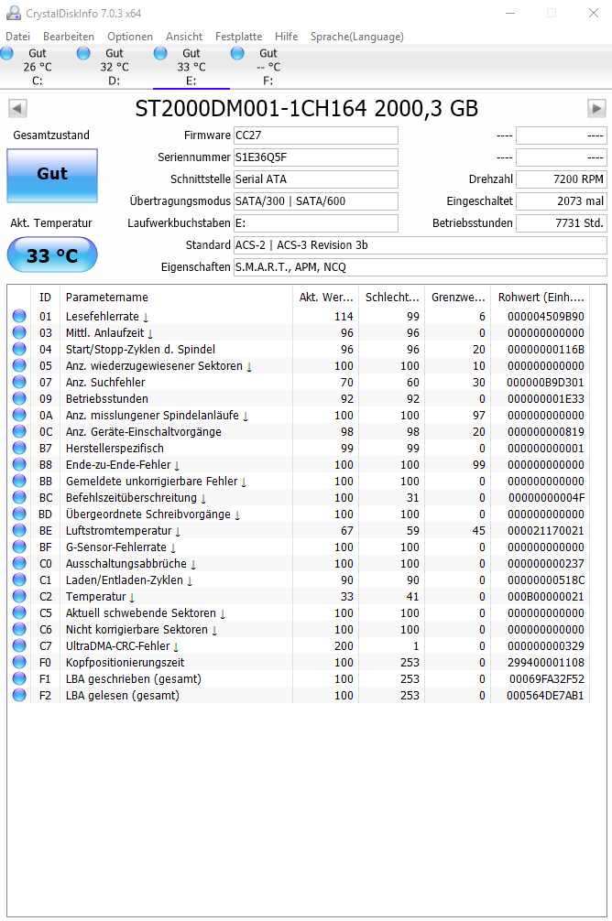This screenshot has width=612, height=921.
Task: Open the Optionen menu
Action: (x=130, y=37)
